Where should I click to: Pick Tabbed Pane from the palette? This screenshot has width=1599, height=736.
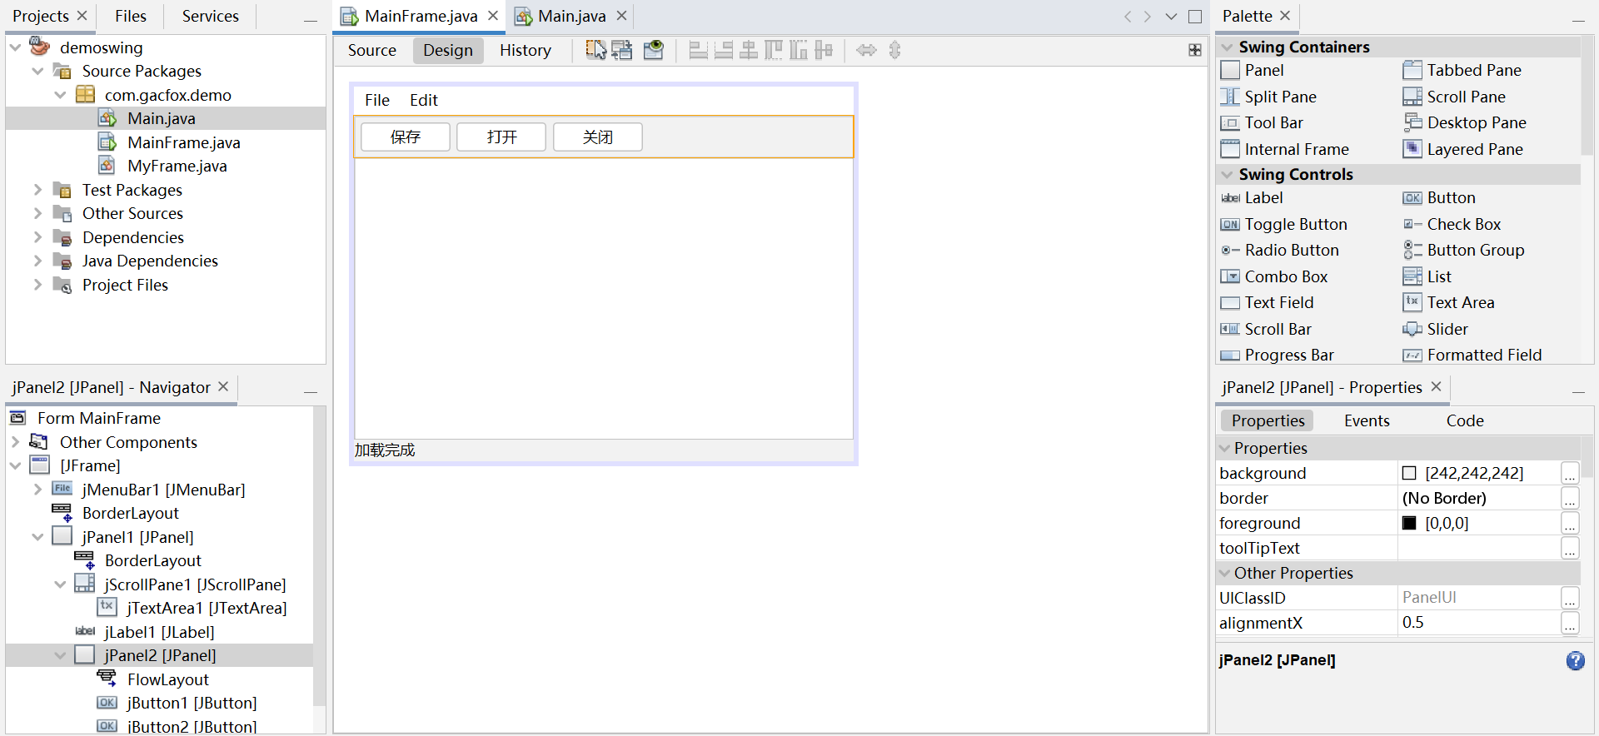[1462, 70]
